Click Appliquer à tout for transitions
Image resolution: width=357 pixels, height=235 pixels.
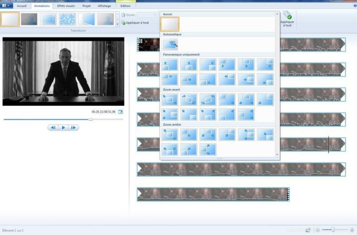(135, 23)
